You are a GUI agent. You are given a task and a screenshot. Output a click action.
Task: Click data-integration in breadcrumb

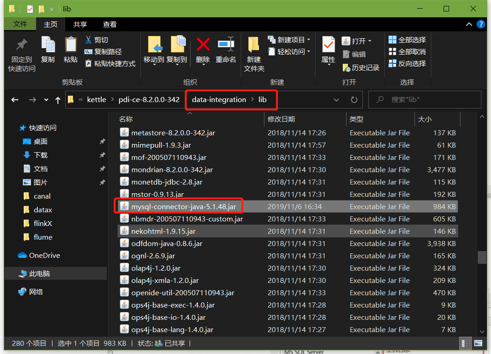[x=219, y=99]
